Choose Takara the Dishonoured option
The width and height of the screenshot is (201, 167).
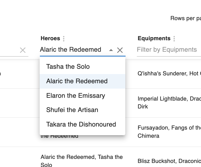[81, 124]
